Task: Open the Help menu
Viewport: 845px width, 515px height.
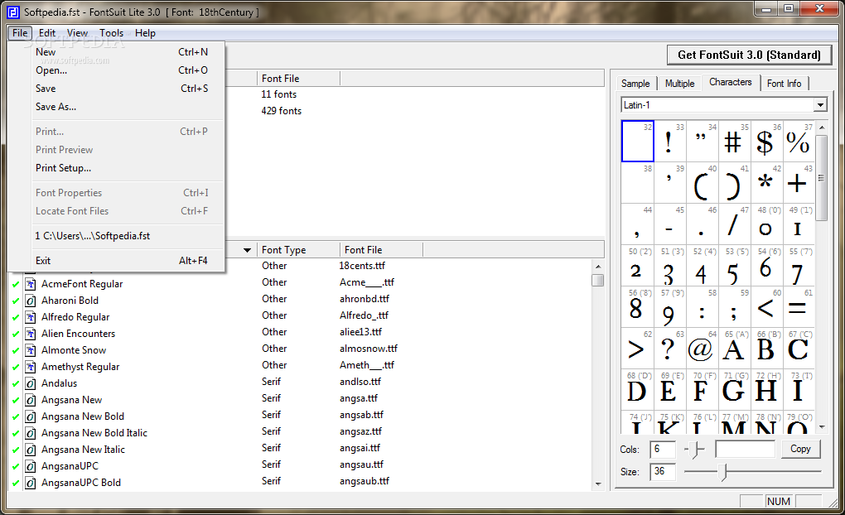Action: [x=145, y=33]
